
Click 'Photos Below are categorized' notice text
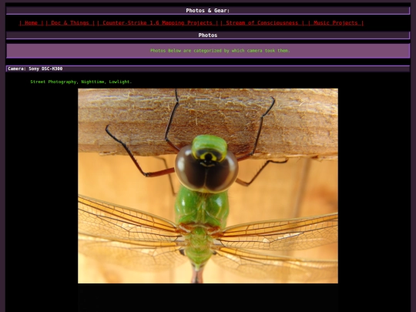[220, 51]
